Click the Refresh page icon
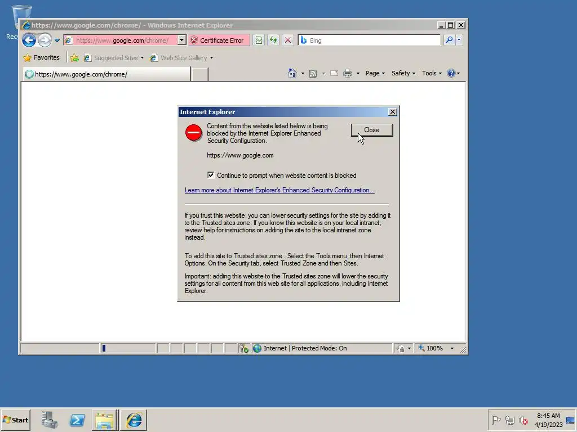This screenshot has width=577, height=432. click(x=273, y=40)
